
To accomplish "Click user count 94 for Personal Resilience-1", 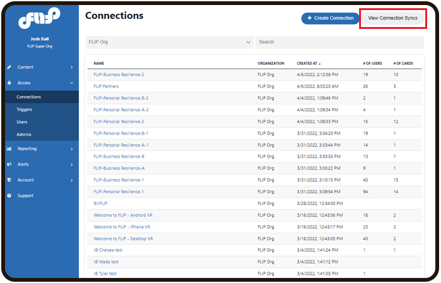I will (x=365, y=192).
